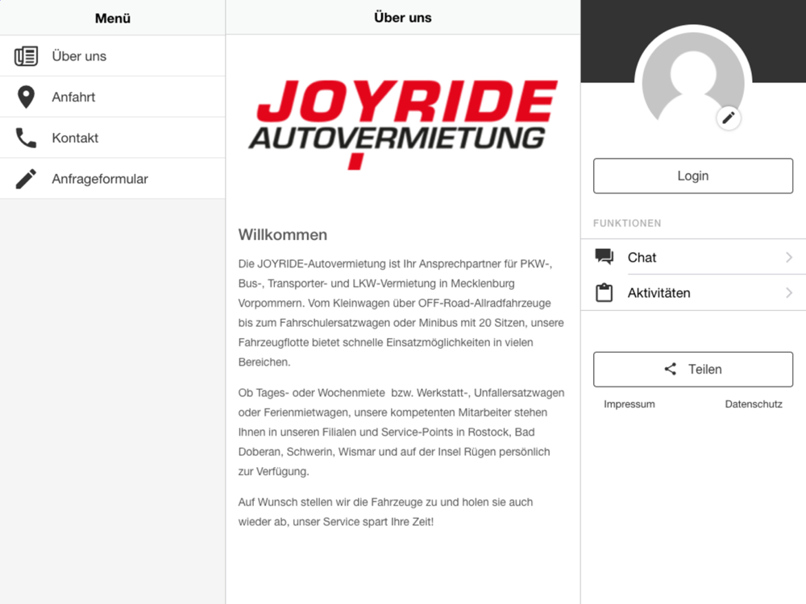
Task: Click the grey profile avatar picture
Action: [x=693, y=82]
